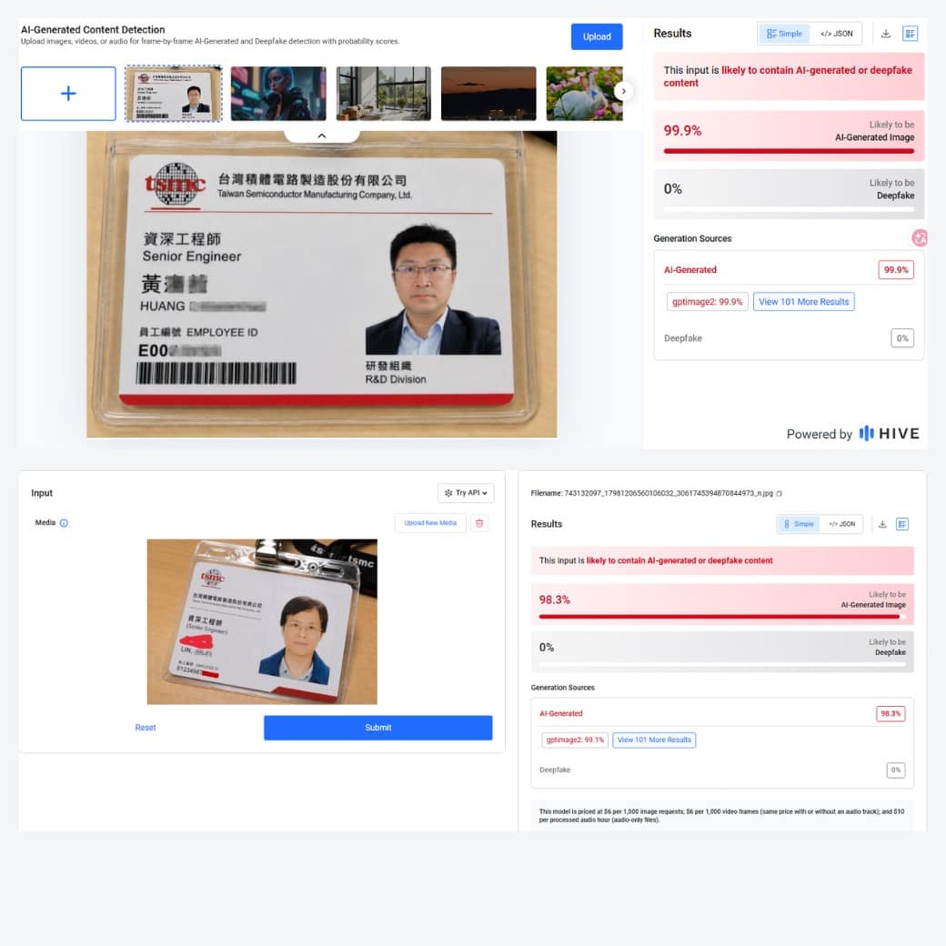Screen dimensions: 946x946
Task: Advance the thumbnail carousel with right arrow
Action: [x=623, y=91]
